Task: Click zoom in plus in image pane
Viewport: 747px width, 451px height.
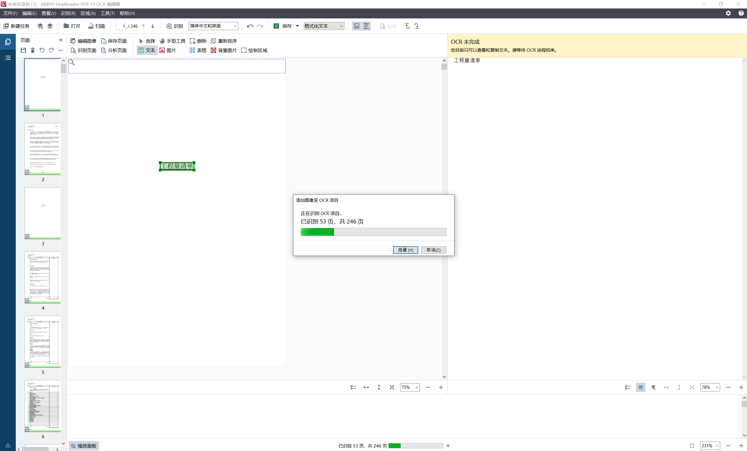Action: (441, 387)
